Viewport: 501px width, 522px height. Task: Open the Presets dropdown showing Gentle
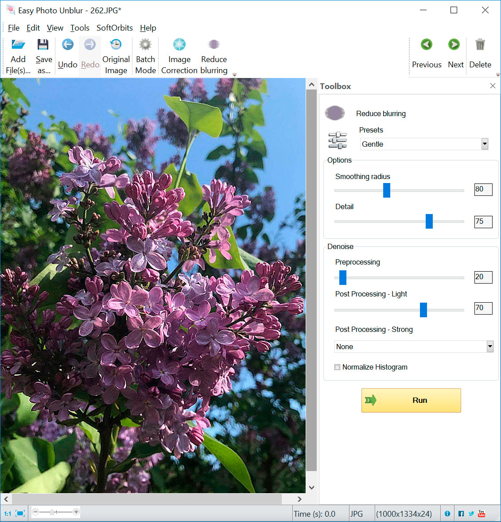point(485,144)
